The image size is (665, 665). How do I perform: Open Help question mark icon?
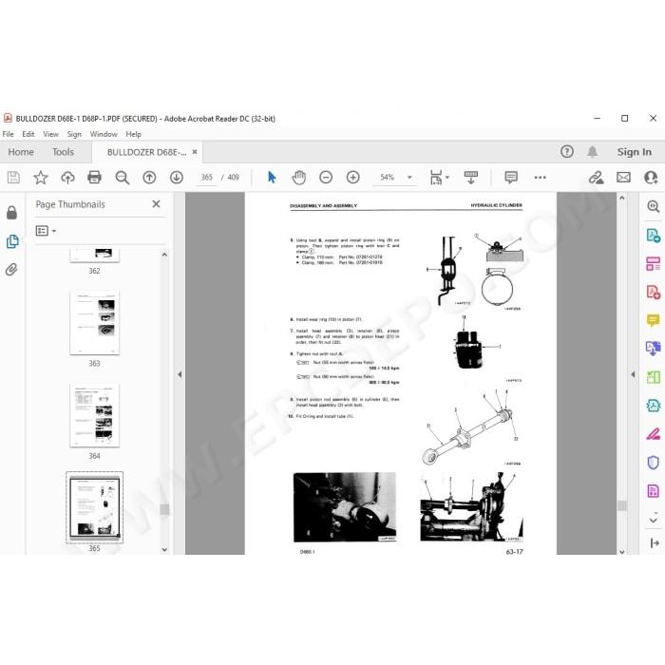click(x=567, y=152)
